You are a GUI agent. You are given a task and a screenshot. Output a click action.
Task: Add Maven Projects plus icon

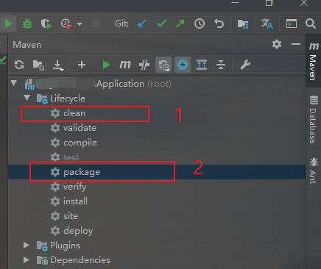[82, 65]
